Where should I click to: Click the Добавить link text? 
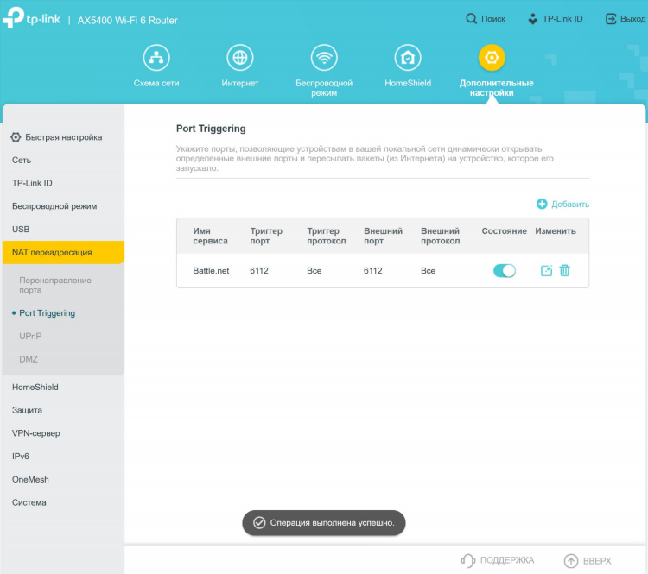click(x=570, y=204)
